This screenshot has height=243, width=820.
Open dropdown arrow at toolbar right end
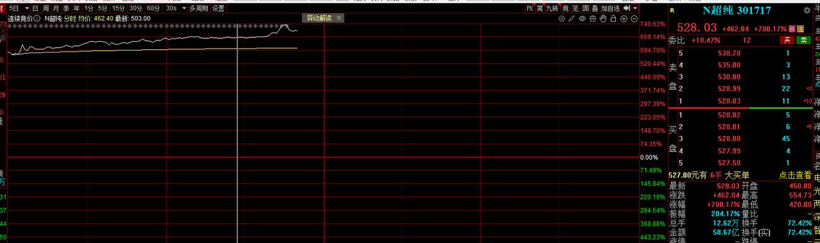point(635,8)
